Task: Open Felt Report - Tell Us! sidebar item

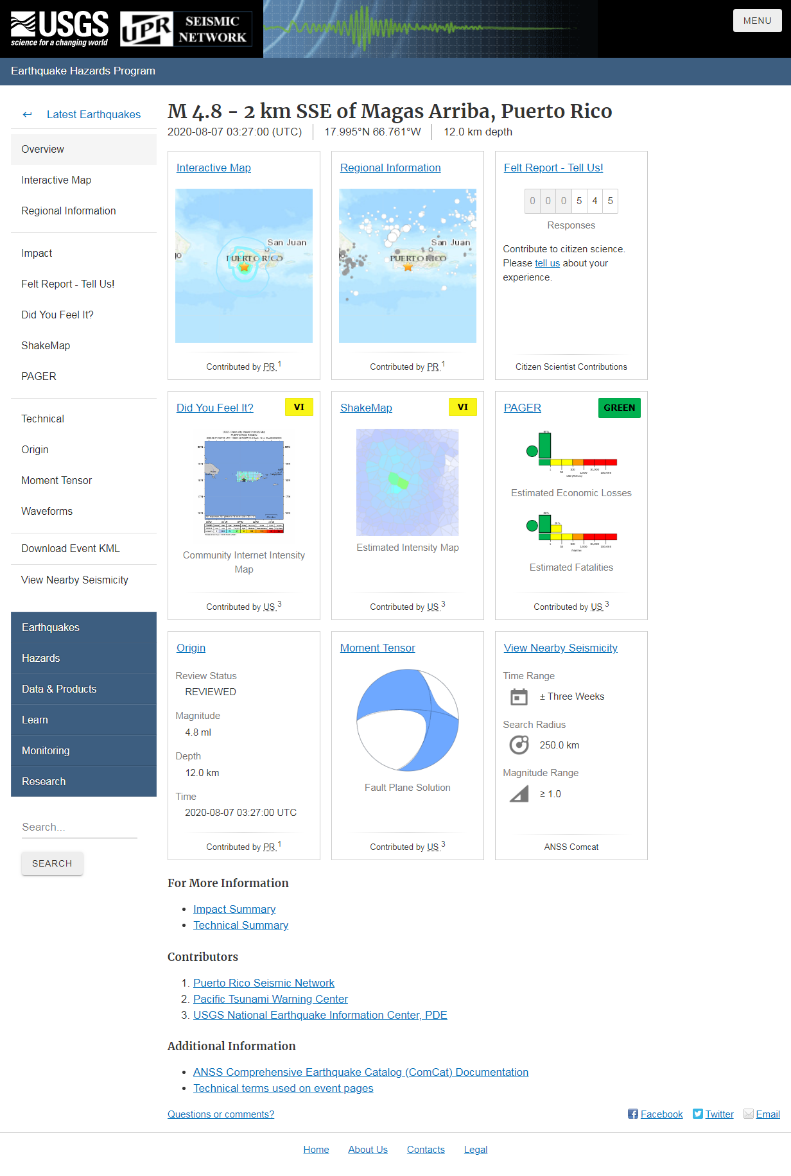Action: [83, 284]
